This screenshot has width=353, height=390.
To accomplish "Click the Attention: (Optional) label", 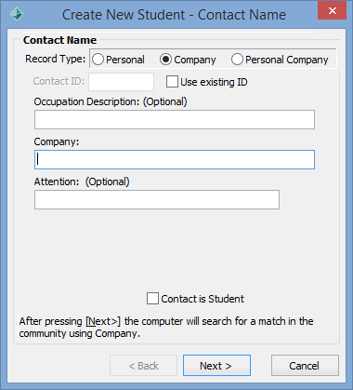I will (x=82, y=182).
